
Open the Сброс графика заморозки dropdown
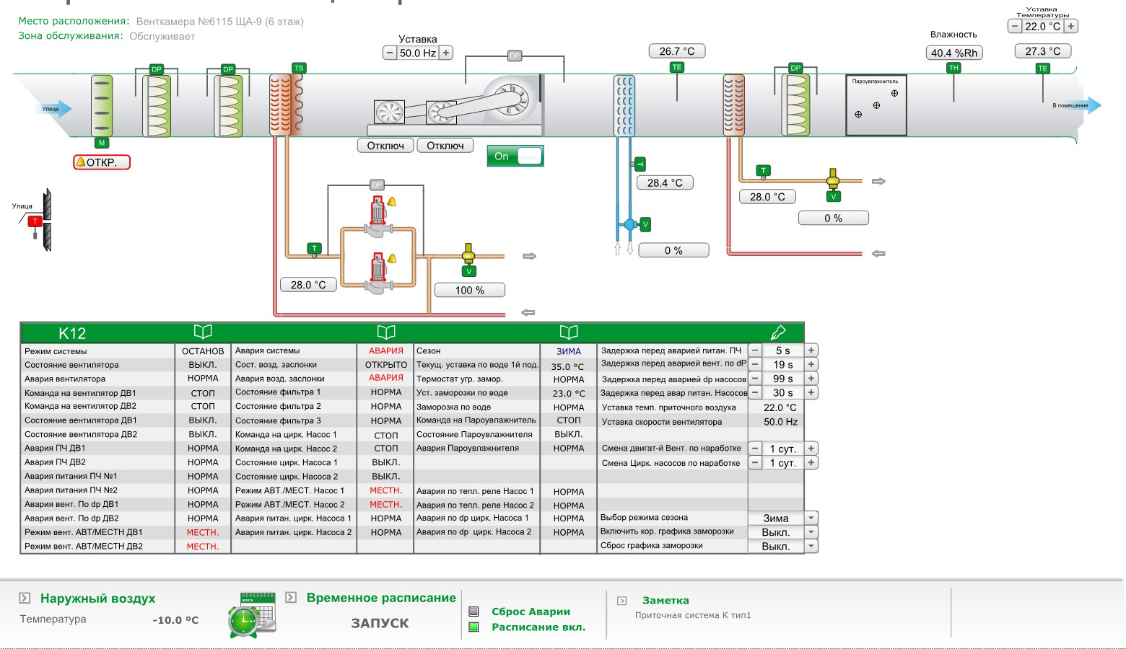coord(811,546)
